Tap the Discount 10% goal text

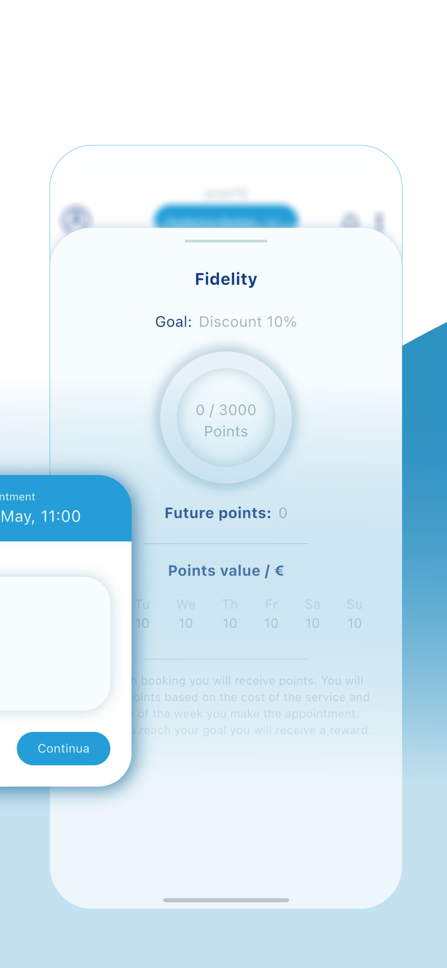click(248, 322)
